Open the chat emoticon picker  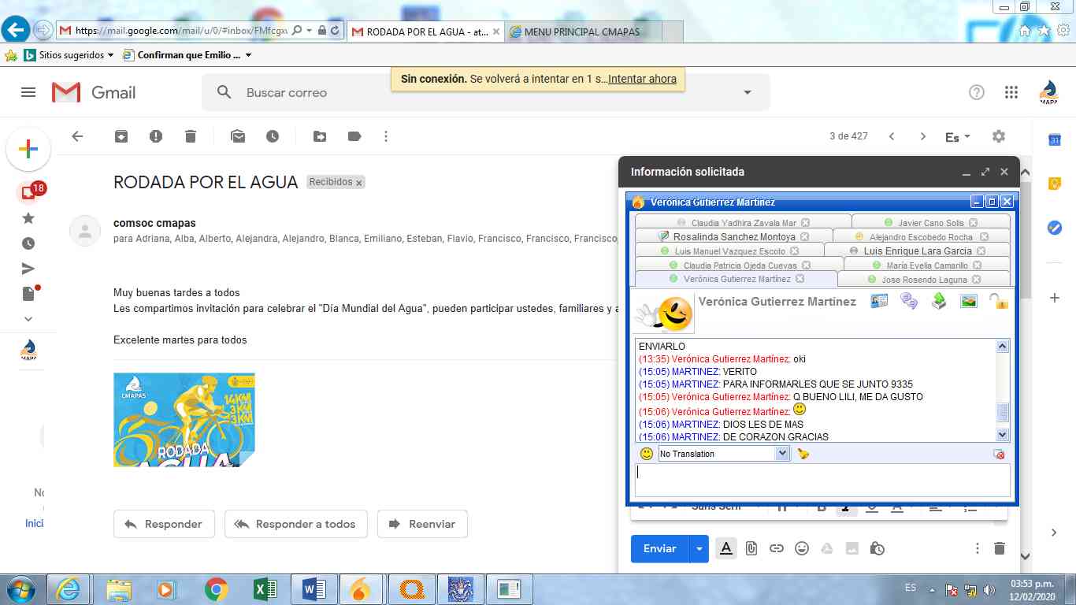pyautogui.click(x=646, y=454)
